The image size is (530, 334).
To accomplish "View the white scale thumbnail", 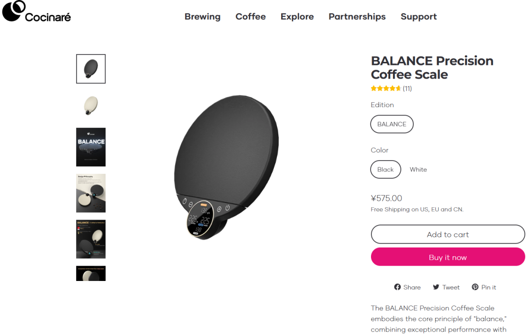I will [x=91, y=105].
